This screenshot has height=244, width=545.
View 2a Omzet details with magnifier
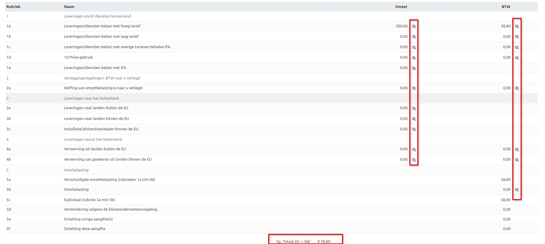click(414, 88)
